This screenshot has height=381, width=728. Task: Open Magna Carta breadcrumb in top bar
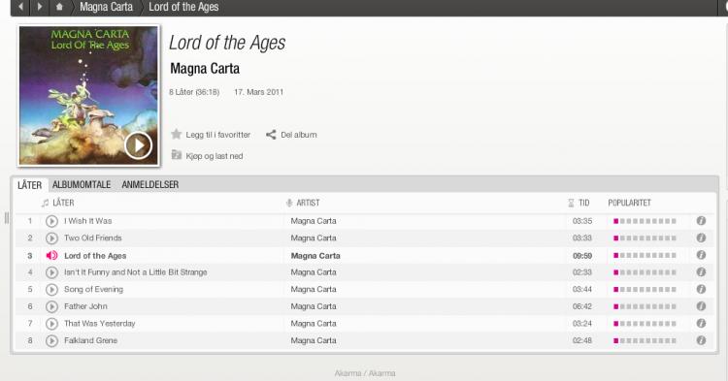coord(106,7)
